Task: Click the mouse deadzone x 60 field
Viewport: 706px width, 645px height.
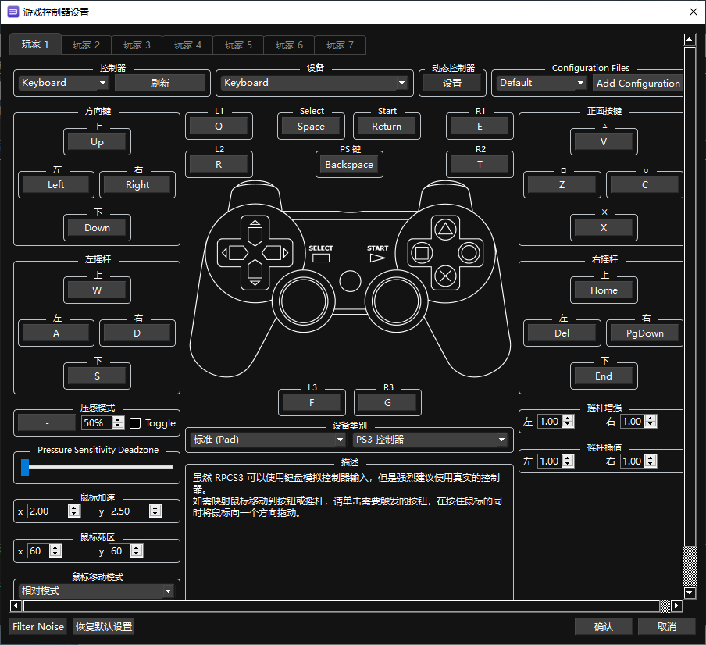Action: 38,551
